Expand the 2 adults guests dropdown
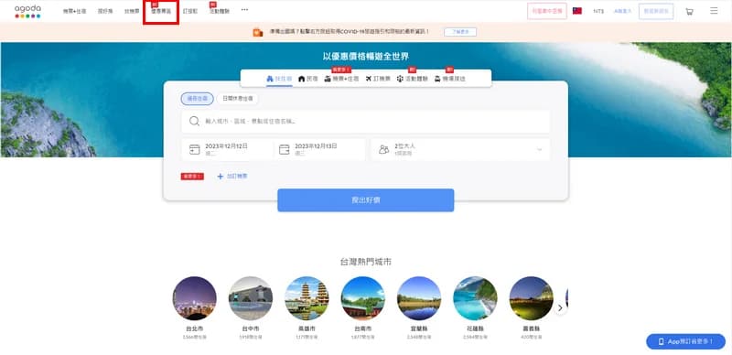 click(x=460, y=149)
